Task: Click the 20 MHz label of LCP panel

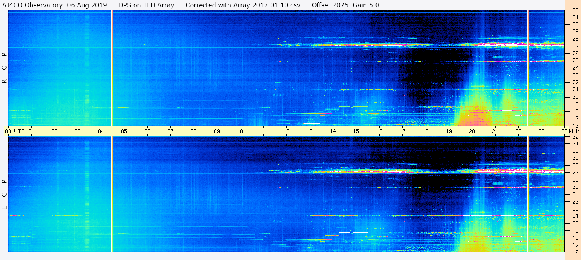Action: (x=575, y=223)
